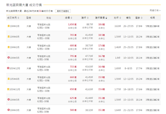Screen dimensions: 166x114
Task: Click unit price 17.6萬
Action: (102, 46)
